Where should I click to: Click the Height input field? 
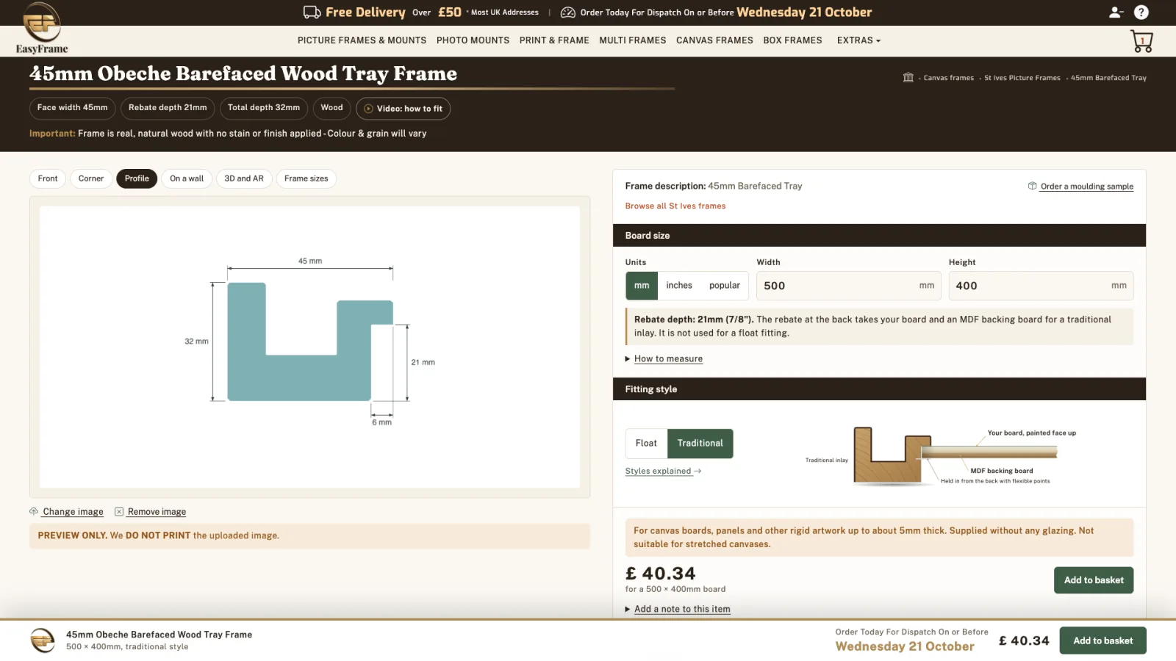(x=1041, y=286)
